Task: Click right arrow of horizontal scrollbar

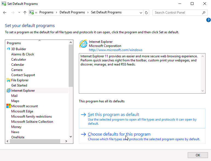Action: pyautogui.click(x=66, y=141)
